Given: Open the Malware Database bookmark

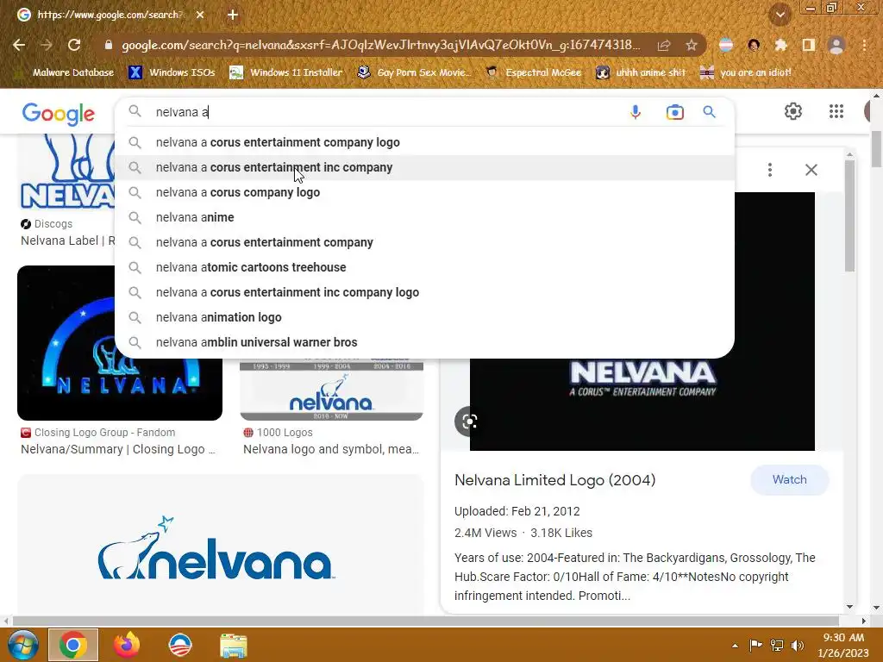Looking at the screenshot, I should tap(65, 72).
